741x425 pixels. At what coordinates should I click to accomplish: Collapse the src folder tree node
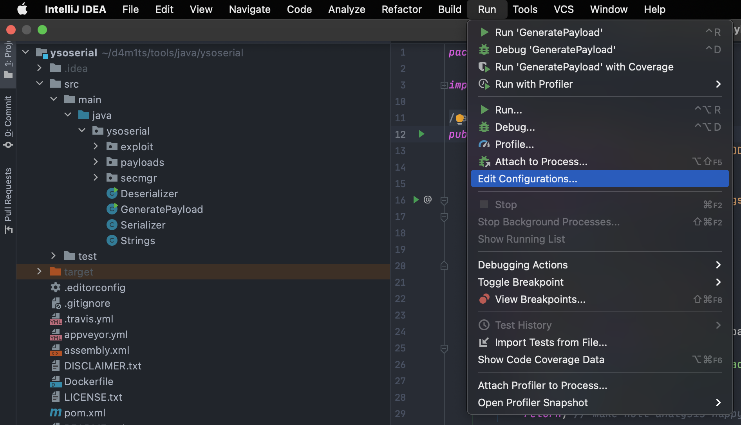[x=39, y=84]
